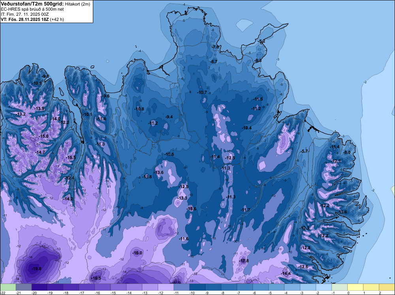Select the -10.8 temperature value
This screenshot has height=295, width=395.
[139, 109]
